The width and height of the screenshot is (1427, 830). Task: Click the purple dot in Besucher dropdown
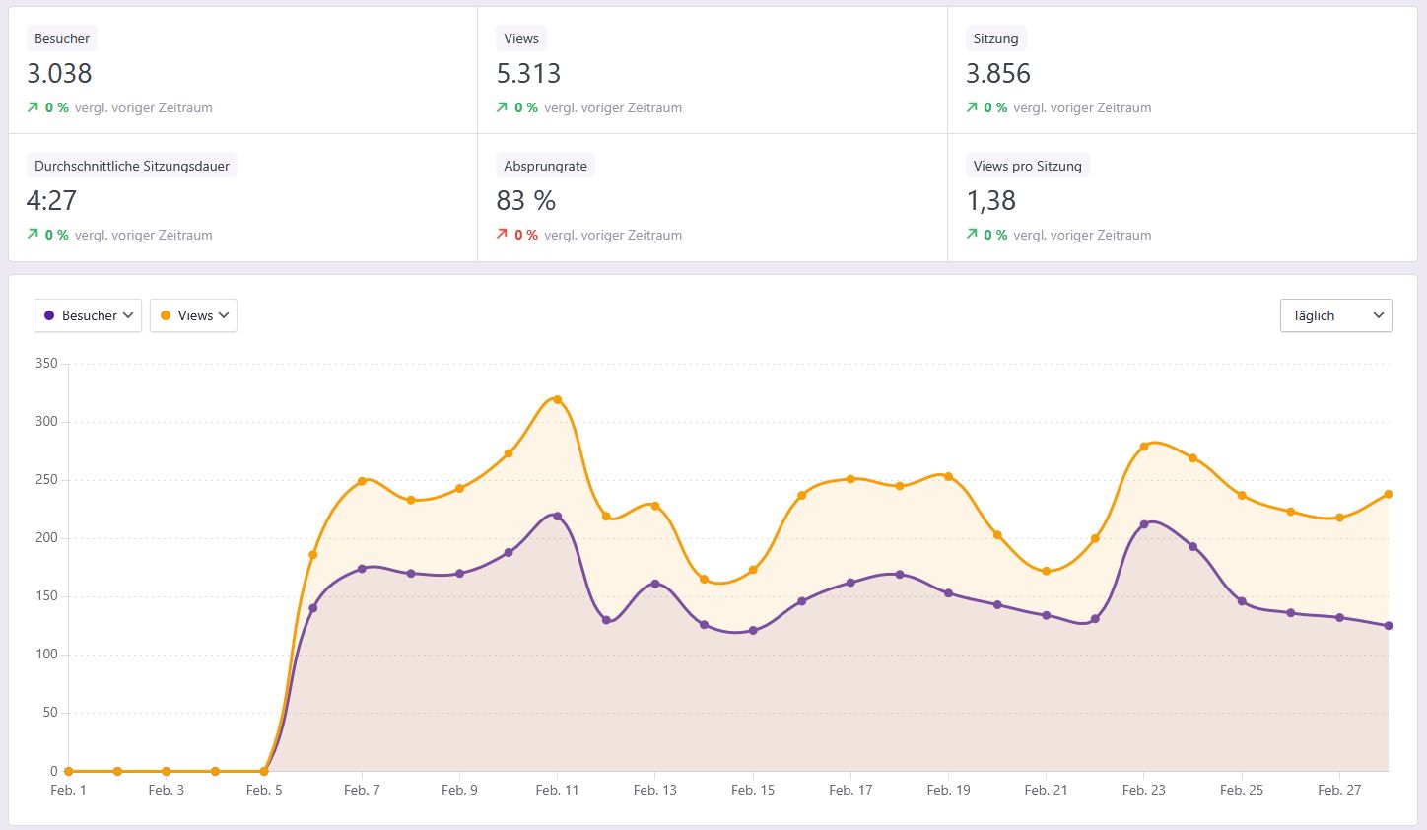tap(49, 315)
